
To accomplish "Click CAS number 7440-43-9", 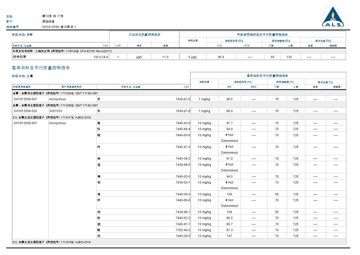I will click(x=183, y=123).
